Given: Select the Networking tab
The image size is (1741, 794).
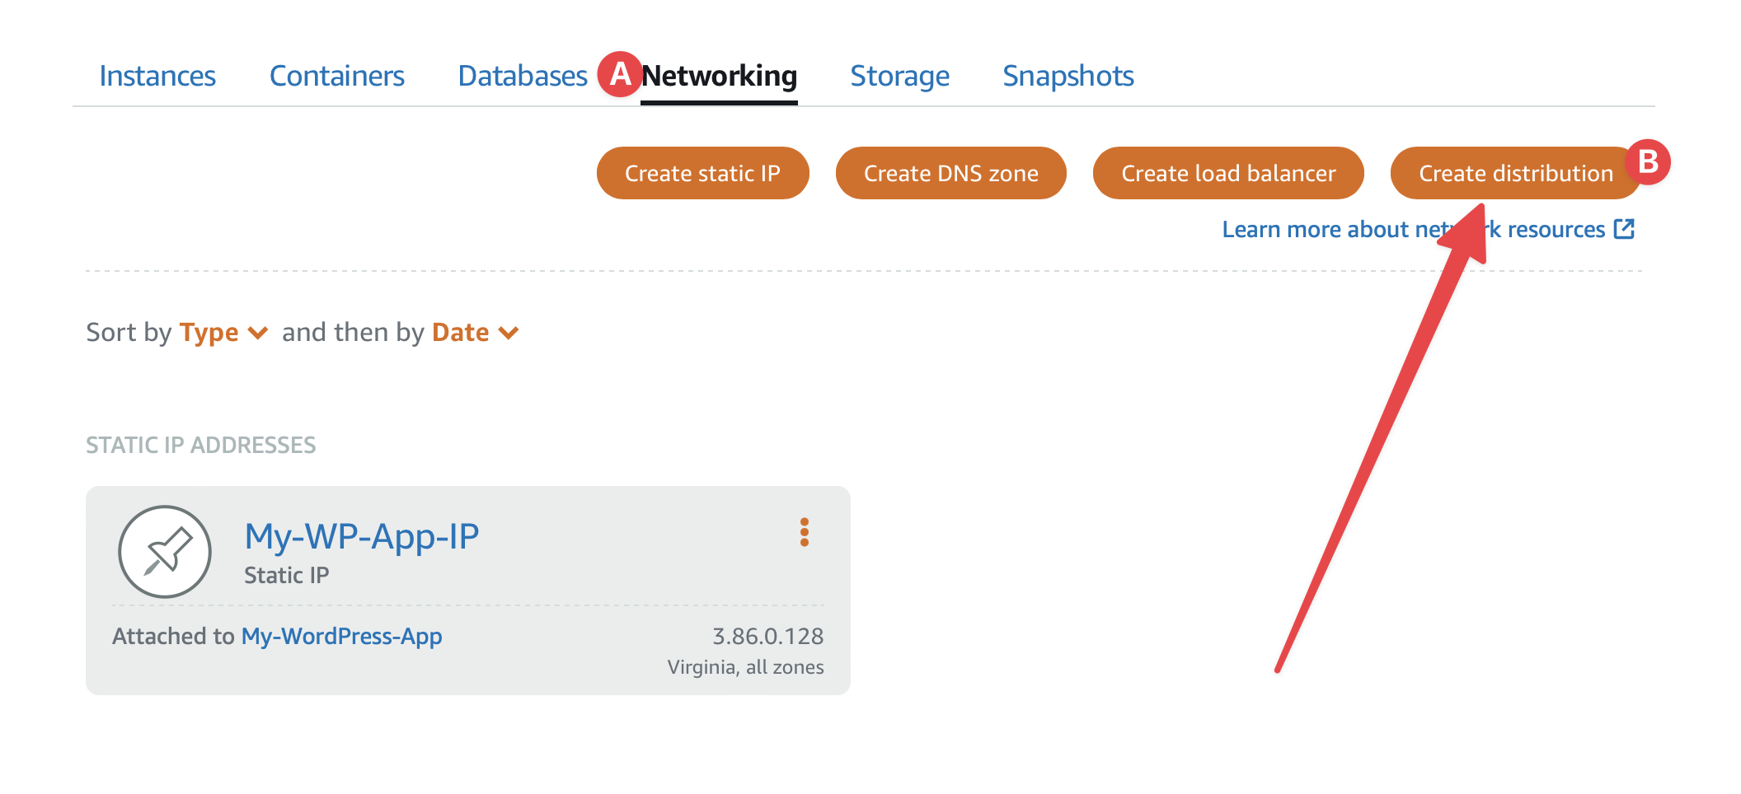Looking at the screenshot, I should point(719,76).
